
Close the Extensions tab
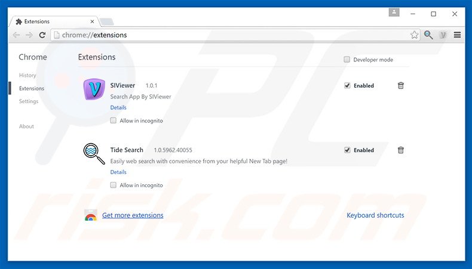[x=92, y=21]
